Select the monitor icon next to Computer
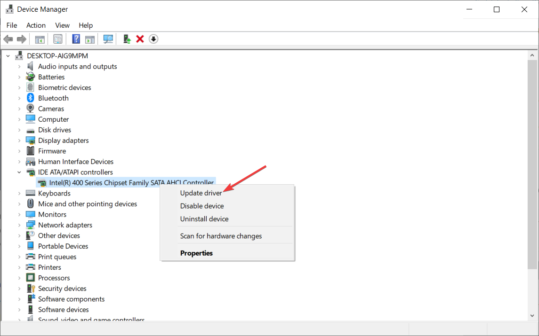539x336 pixels. [x=30, y=119]
